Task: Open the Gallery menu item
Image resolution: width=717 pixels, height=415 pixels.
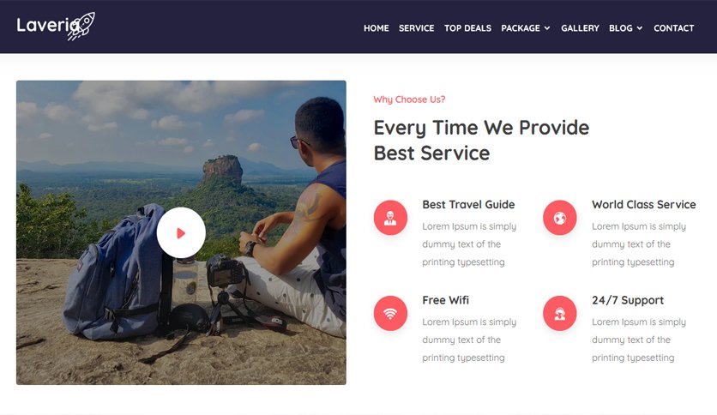Action: click(580, 28)
